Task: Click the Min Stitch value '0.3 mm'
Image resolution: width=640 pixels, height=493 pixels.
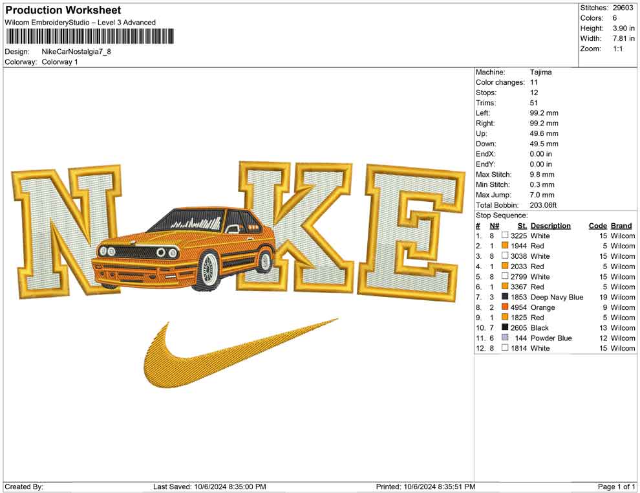Action: click(x=542, y=184)
